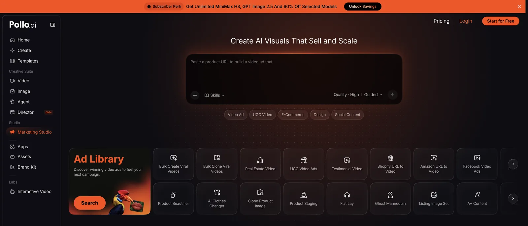The image size is (528, 226).
Task: Select the Video Ad chip
Action: 236,115
